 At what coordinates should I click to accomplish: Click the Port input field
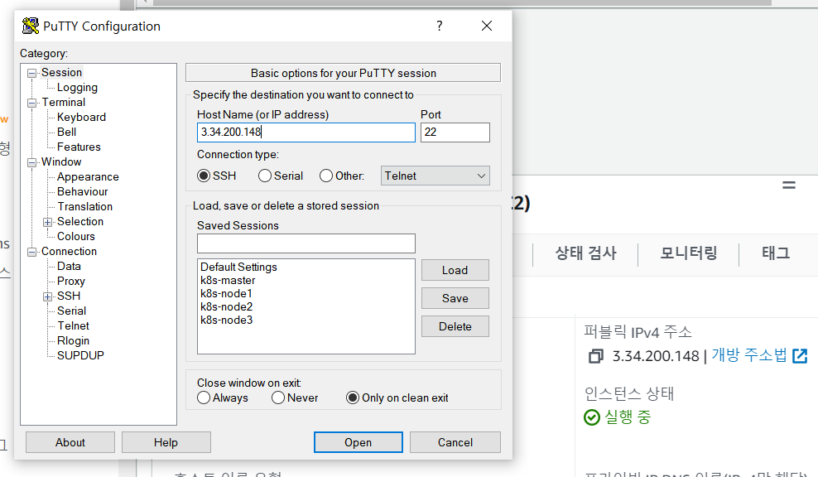455,132
